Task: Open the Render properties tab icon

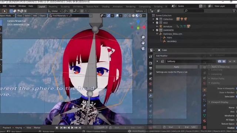Action: click(x=151, y=63)
